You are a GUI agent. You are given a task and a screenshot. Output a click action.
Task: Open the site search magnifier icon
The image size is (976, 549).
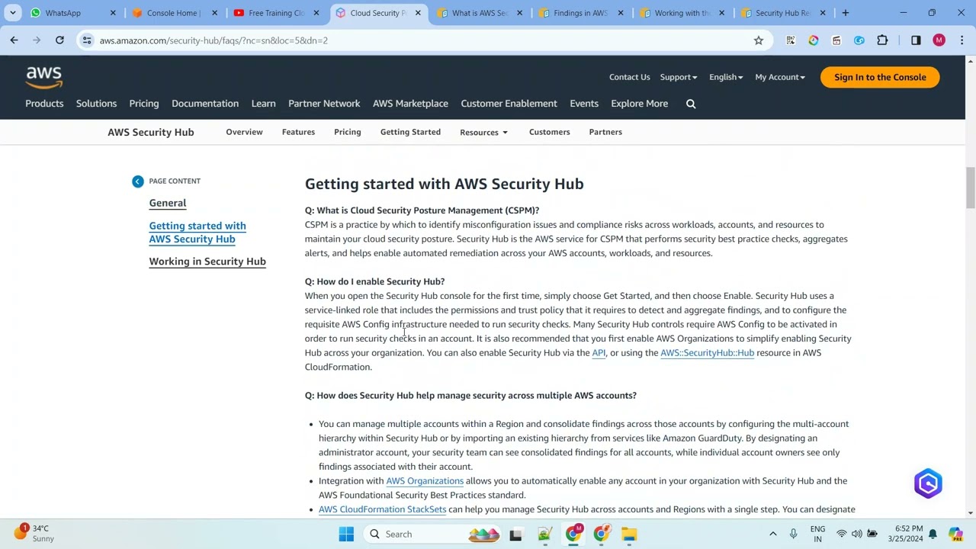tap(691, 104)
